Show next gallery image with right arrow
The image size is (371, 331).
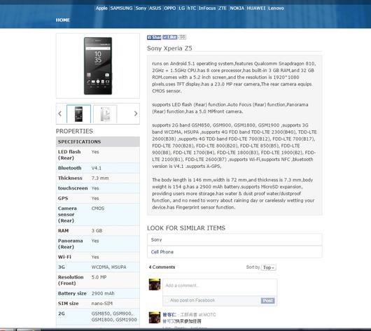[x=136, y=113]
